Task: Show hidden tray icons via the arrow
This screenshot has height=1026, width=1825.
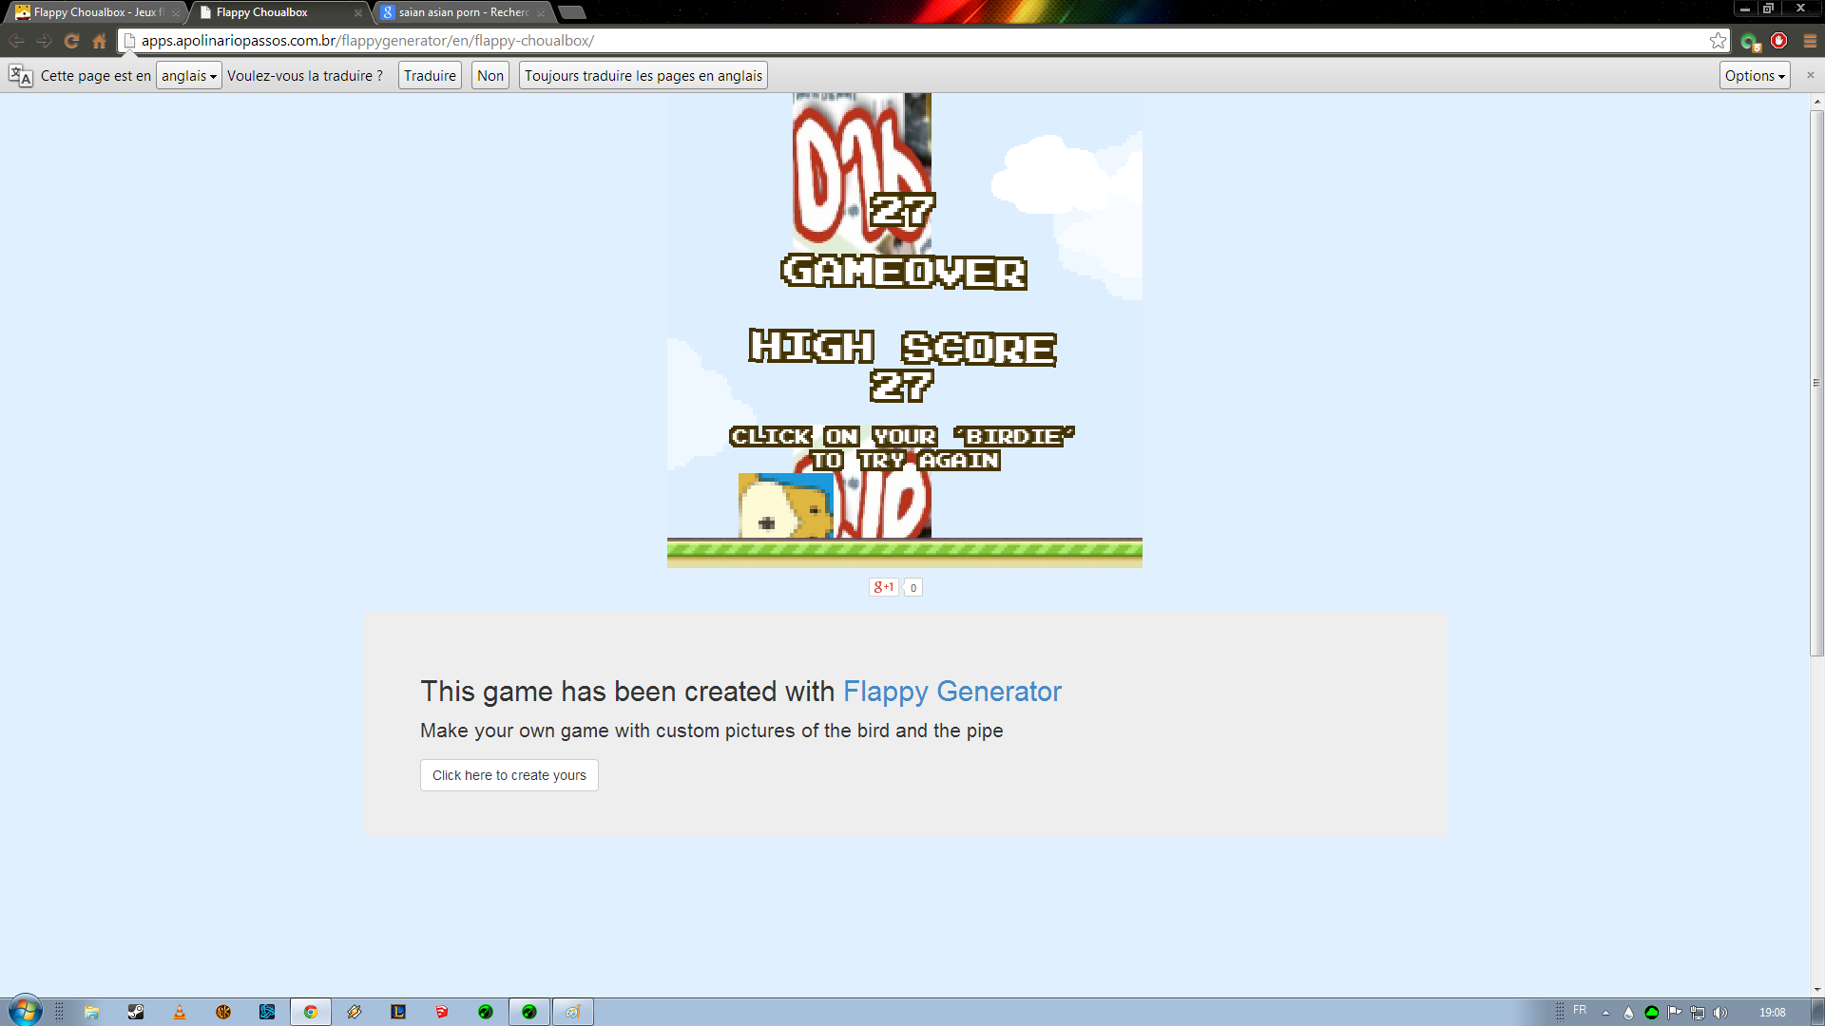Action: coord(1605,1013)
